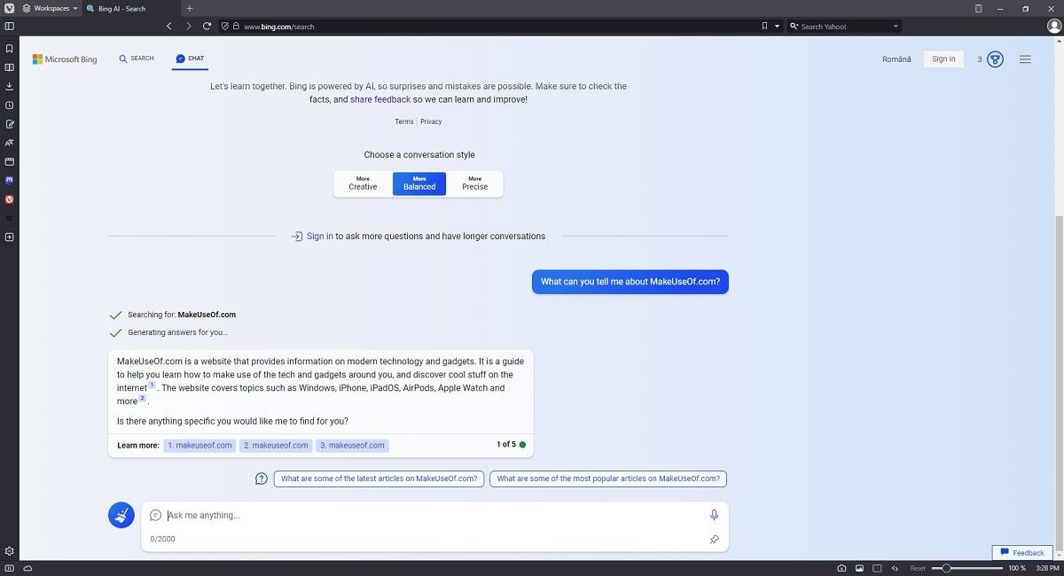Switch to the More Creative conversation style
This screenshot has width=1064, height=576.
pos(363,183)
